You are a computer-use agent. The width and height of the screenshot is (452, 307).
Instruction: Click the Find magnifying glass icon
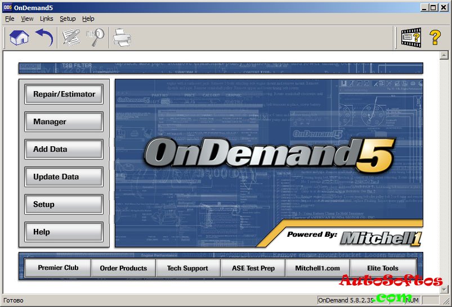95,37
